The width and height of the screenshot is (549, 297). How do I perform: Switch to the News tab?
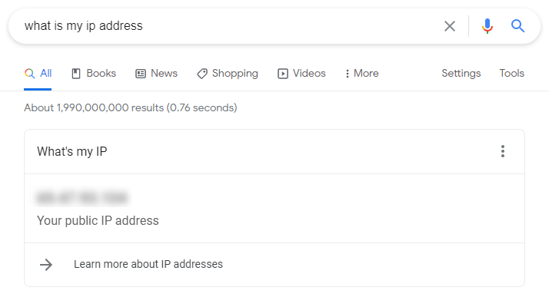157,74
